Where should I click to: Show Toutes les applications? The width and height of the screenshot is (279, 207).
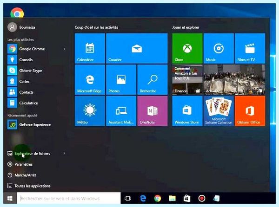[29, 186]
